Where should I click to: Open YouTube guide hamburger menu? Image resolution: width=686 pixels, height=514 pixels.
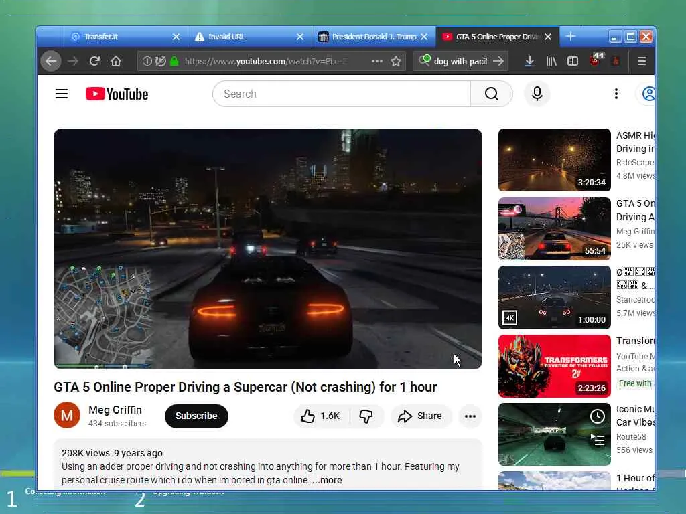[x=62, y=94]
